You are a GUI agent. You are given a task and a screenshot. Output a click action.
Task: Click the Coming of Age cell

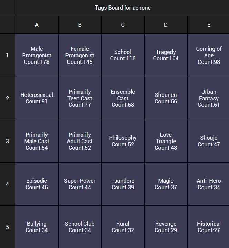208,55
